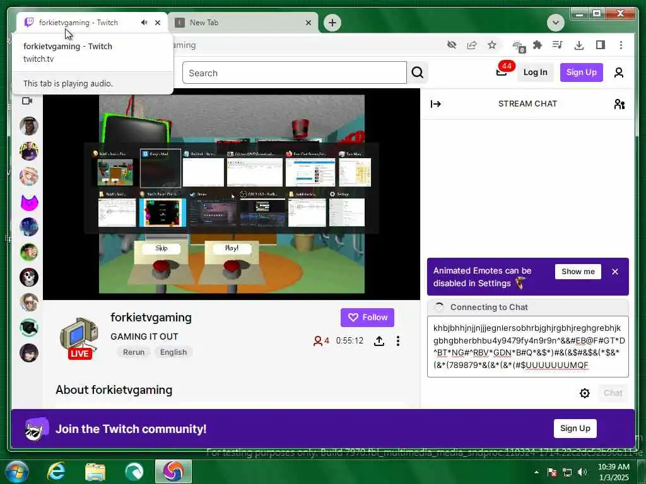The height and width of the screenshot is (484, 646).
Task: Open a new browser tab with plus button
Action: tap(332, 23)
